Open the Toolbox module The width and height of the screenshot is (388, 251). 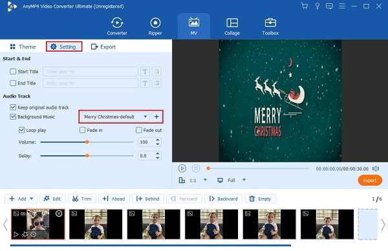coord(270,27)
